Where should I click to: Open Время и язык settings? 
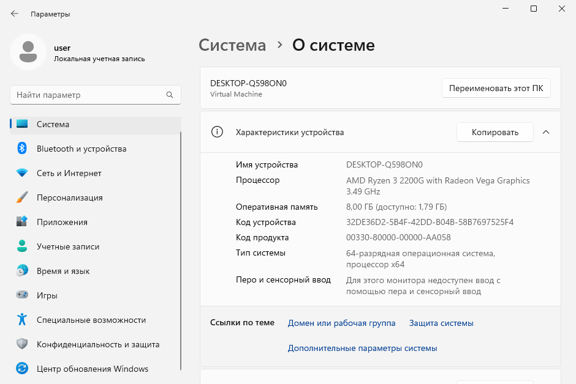(x=96, y=271)
